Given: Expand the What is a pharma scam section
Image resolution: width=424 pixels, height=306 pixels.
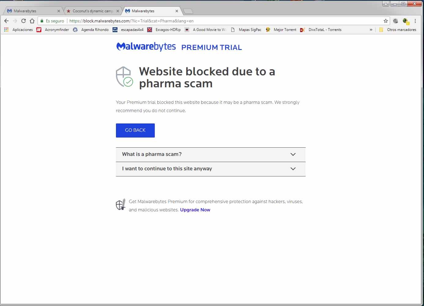Looking at the screenshot, I should (x=211, y=154).
